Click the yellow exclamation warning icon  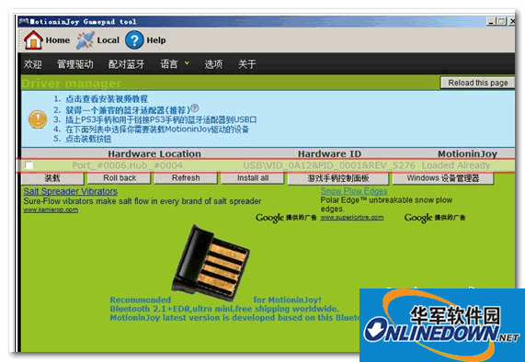[38, 119]
